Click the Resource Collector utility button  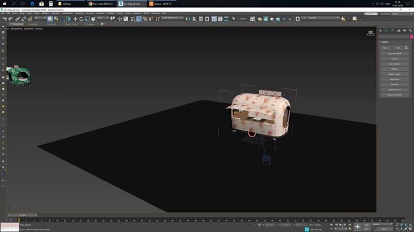tap(395, 95)
